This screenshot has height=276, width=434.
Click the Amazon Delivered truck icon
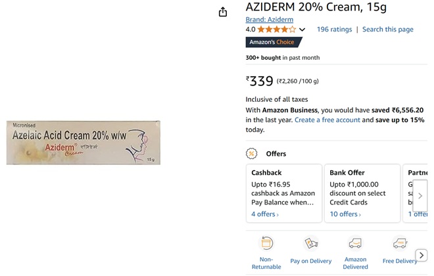[x=356, y=243]
